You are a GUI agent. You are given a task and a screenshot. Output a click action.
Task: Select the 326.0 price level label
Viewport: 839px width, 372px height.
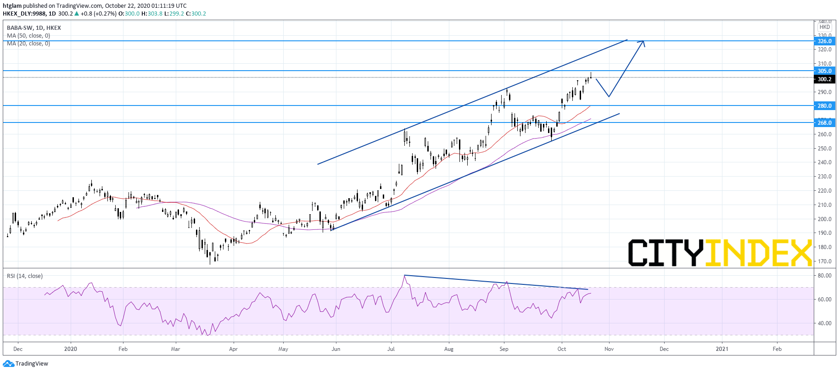[x=825, y=41]
